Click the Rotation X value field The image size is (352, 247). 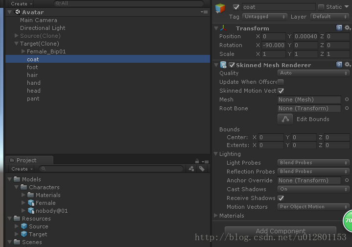tap(274, 45)
